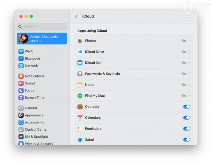Click the Notes app icon
The image size is (212, 164).
[x=80, y=85]
